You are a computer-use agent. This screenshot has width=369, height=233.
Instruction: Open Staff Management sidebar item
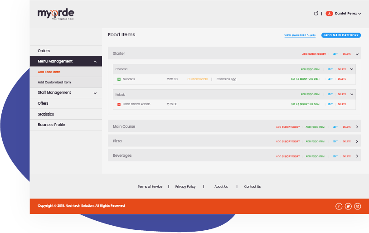click(66, 93)
